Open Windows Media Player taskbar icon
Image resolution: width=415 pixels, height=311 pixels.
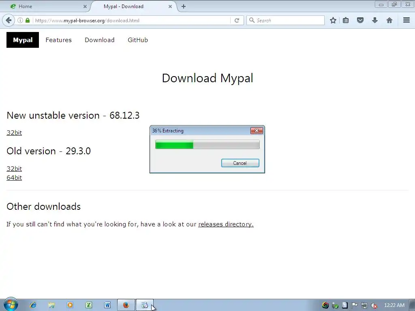[70, 305]
